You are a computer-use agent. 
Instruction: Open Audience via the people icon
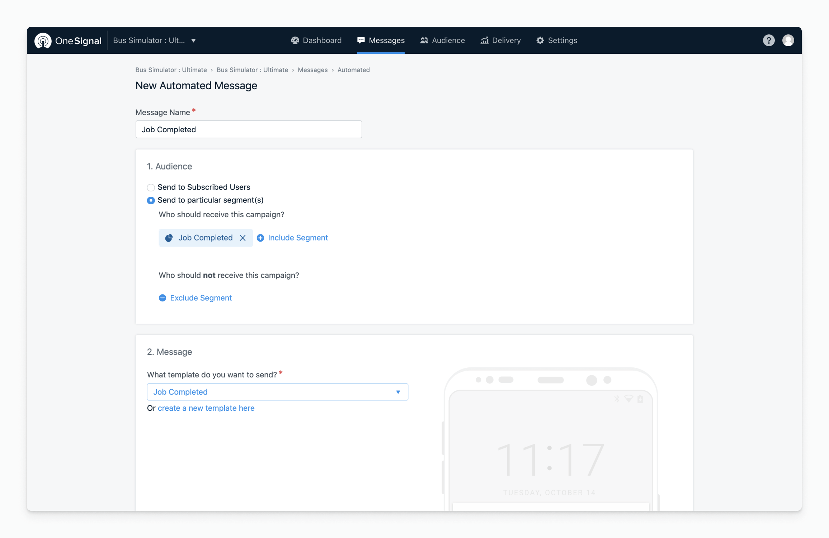pos(424,40)
